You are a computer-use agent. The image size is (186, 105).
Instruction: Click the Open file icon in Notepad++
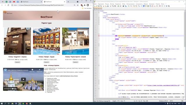click(97, 6)
